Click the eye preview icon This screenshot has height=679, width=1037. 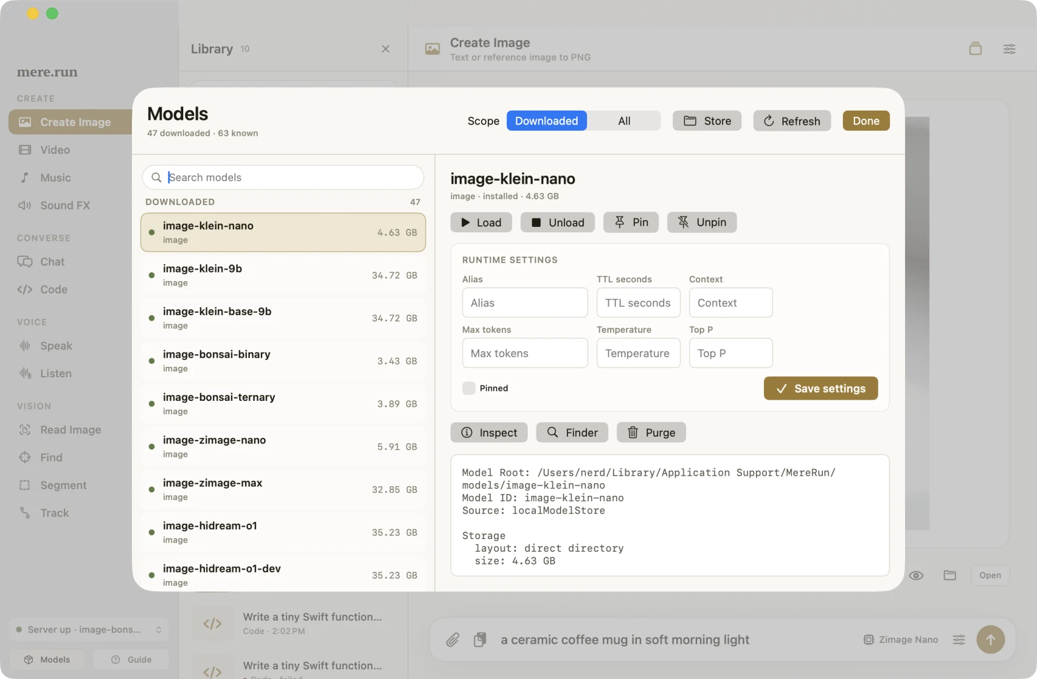(916, 575)
